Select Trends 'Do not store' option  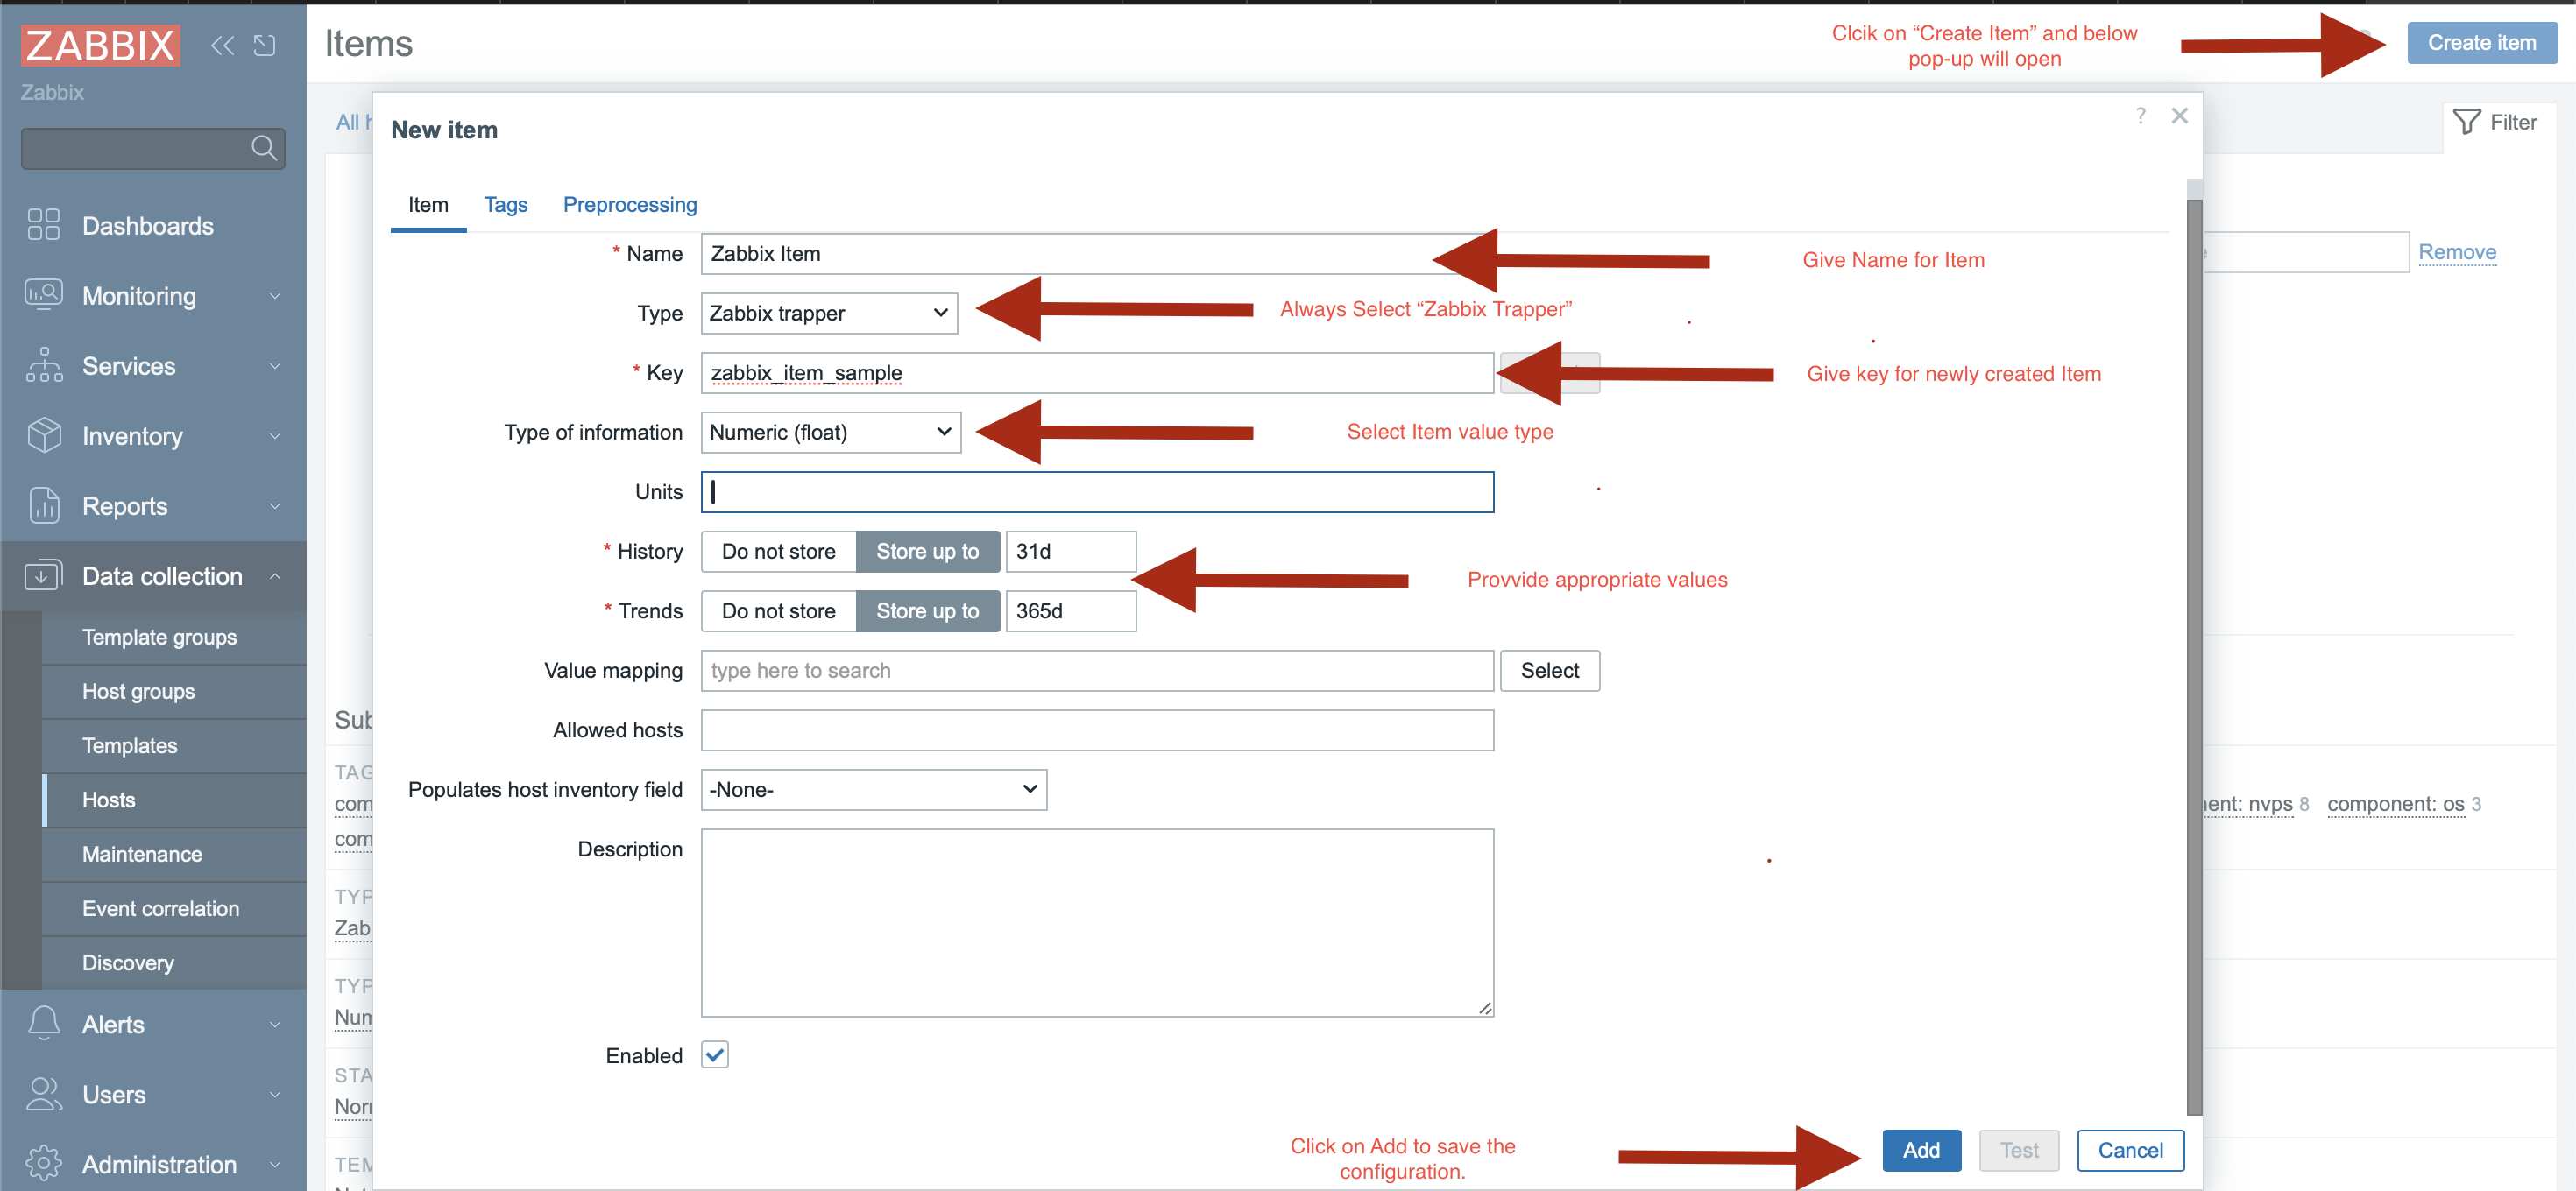778,610
